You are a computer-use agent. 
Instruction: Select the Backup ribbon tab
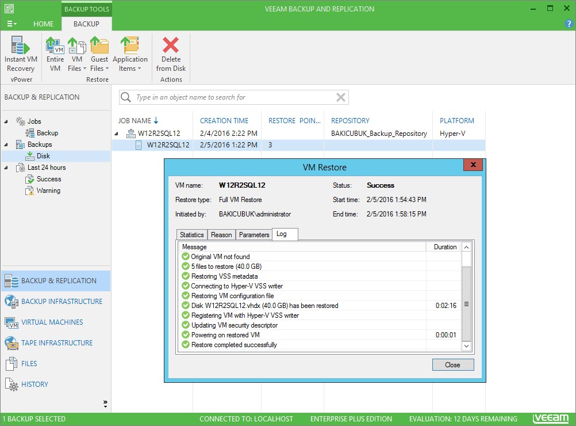click(x=86, y=24)
